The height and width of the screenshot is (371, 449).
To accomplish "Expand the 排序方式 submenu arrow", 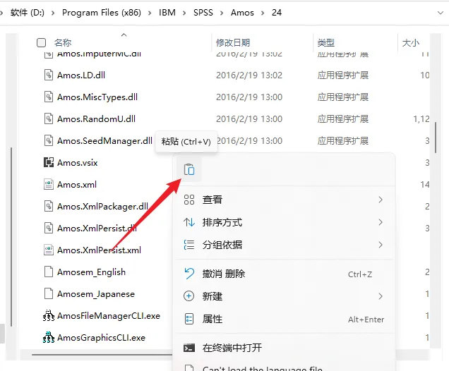I will pyautogui.click(x=381, y=222).
